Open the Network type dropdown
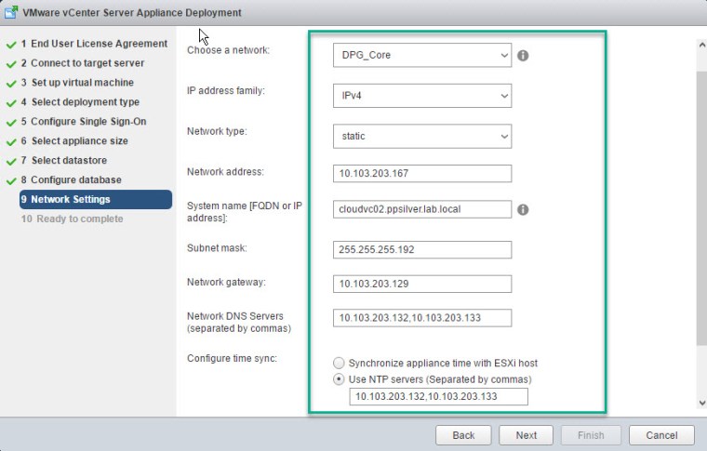The height and width of the screenshot is (451, 707). pyautogui.click(x=422, y=136)
